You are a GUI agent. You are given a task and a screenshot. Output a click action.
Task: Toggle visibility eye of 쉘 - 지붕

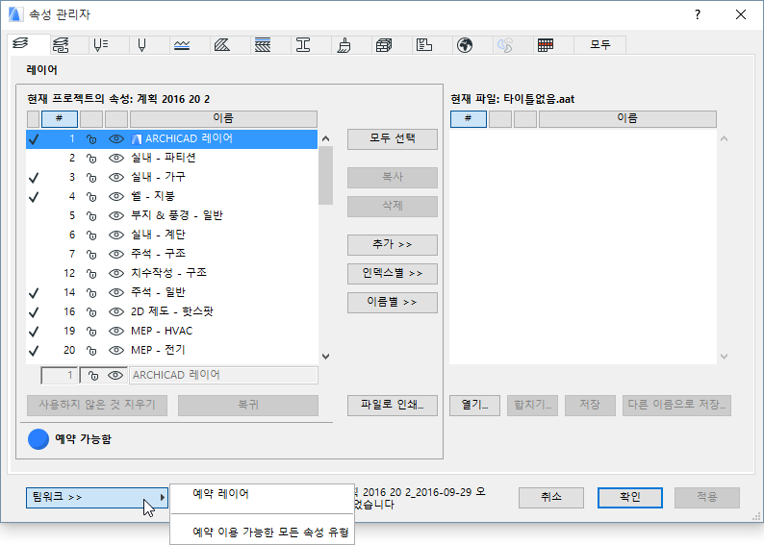[116, 197]
